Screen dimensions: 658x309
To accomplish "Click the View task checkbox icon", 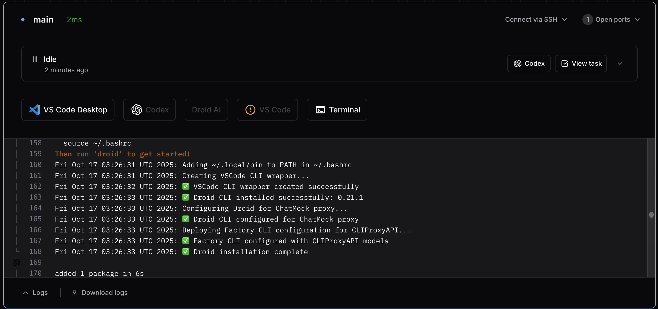I will [x=565, y=64].
